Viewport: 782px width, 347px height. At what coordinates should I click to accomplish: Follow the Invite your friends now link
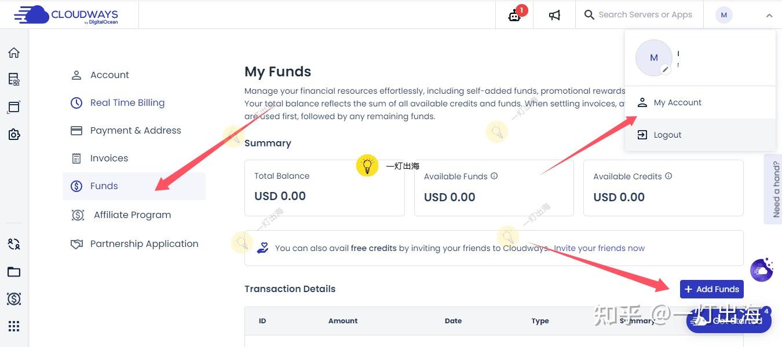[x=599, y=248]
